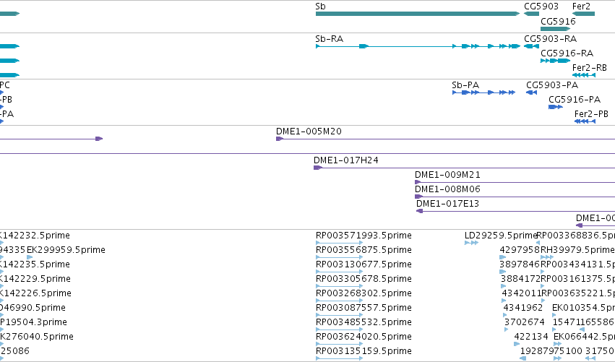Viewport: 615px width, 362px height.
Task: Select the Sb-PA coding region glyph
Action: point(483,92)
